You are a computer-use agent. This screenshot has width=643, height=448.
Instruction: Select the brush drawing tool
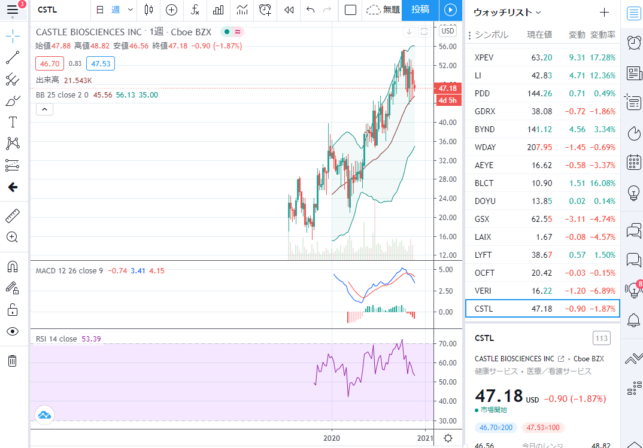point(13,100)
